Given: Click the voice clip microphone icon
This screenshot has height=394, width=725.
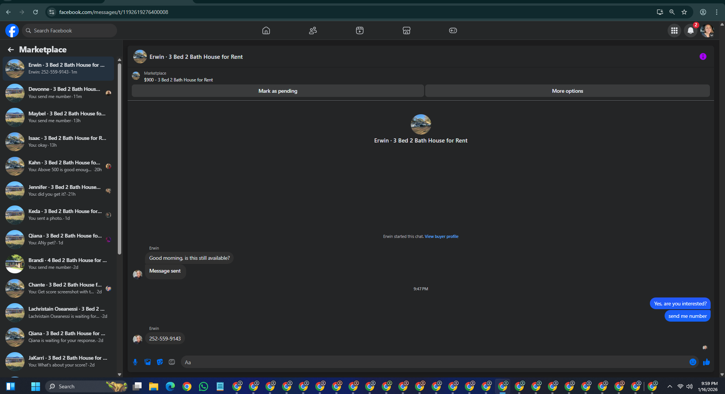Looking at the screenshot, I should [135, 362].
